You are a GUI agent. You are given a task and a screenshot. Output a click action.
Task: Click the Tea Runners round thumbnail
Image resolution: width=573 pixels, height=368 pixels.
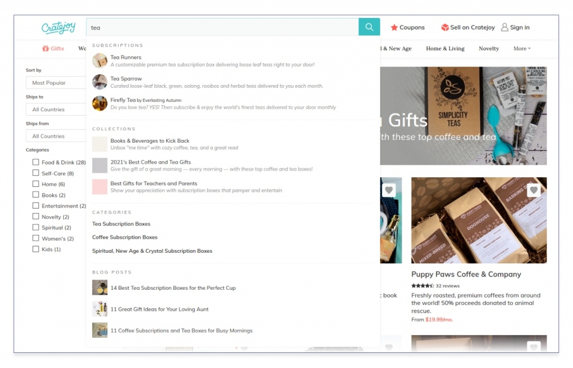pyautogui.click(x=100, y=60)
